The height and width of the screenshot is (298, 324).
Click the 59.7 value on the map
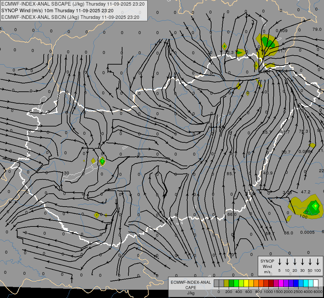[x=270, y=233]
